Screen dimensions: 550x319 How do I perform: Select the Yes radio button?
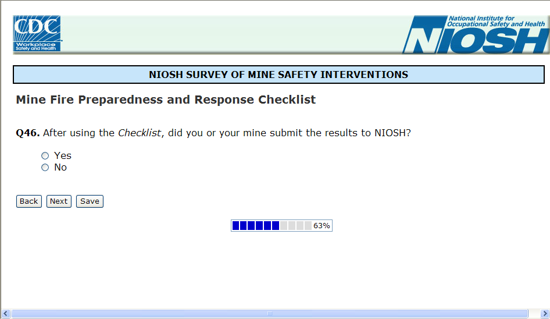coord(45,156)
